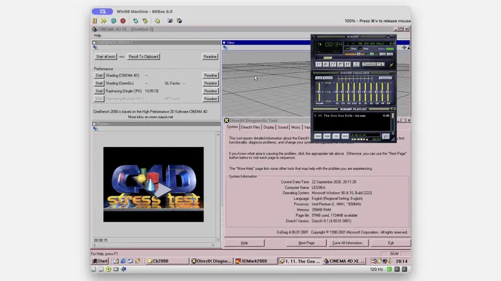Switch to 3DMark2000 in the taskbar
This screenshot has height=281, width=501.
255,261
